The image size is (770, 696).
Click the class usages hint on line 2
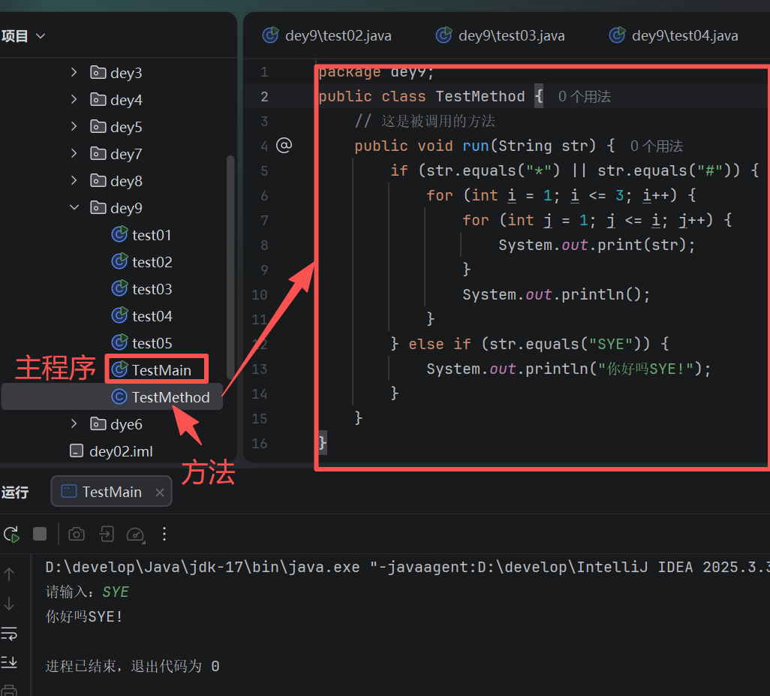click(x=585, y=97)
